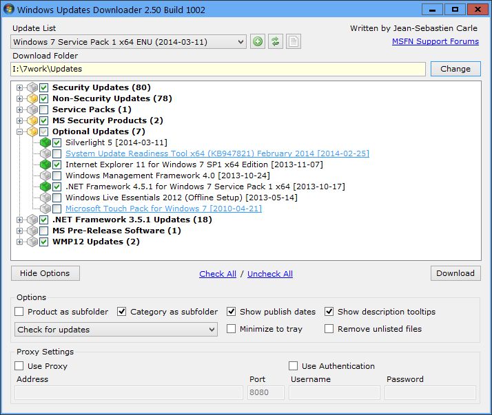
Task: Check Microsoft Touch Pack checkbox
Action: point(57,209)
